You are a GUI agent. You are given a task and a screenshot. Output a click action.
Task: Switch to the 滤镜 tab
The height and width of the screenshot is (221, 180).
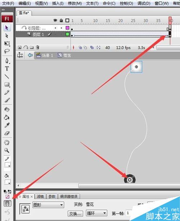pyautogui.click(x=40, y=196)
